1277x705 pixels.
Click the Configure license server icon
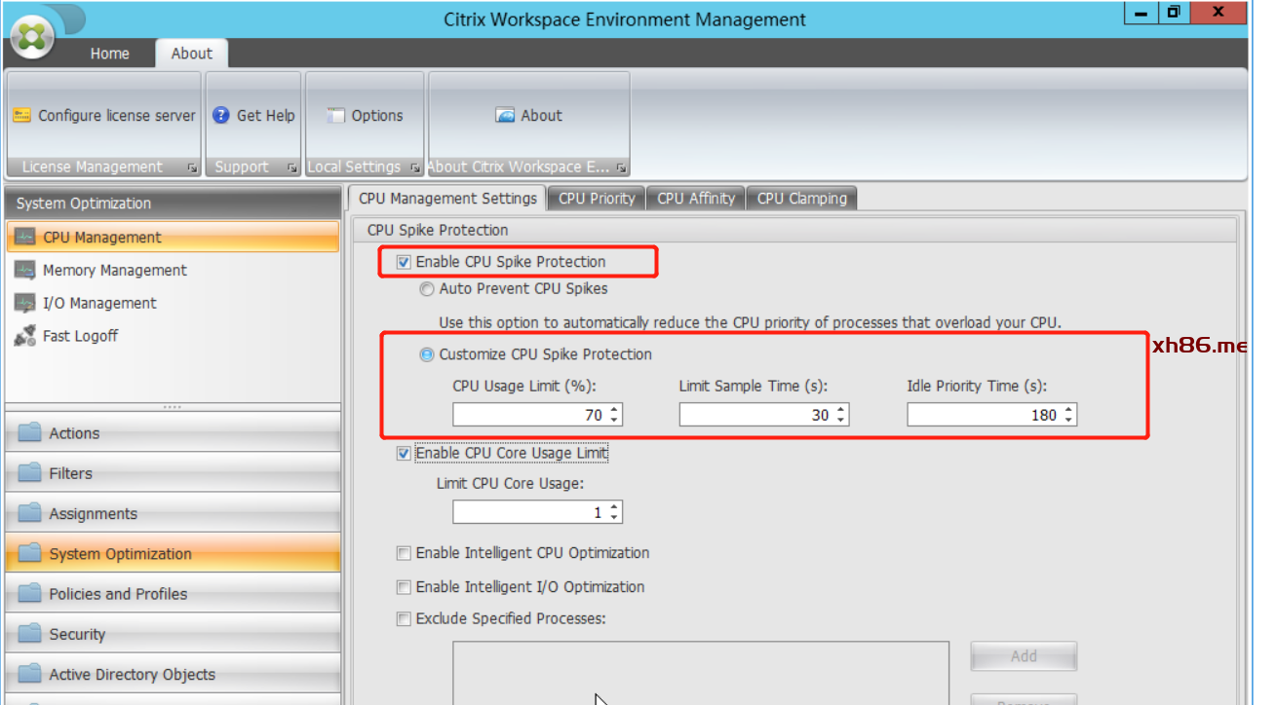coord(21,116)
